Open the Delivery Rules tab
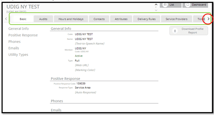This screenshot has width=214, height=115. (x=147, y=19)
